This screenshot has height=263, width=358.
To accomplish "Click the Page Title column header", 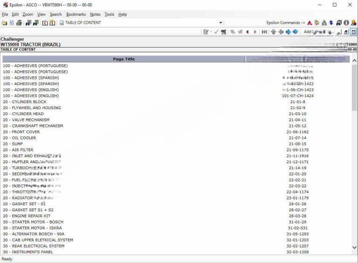I will coord(124,59).
